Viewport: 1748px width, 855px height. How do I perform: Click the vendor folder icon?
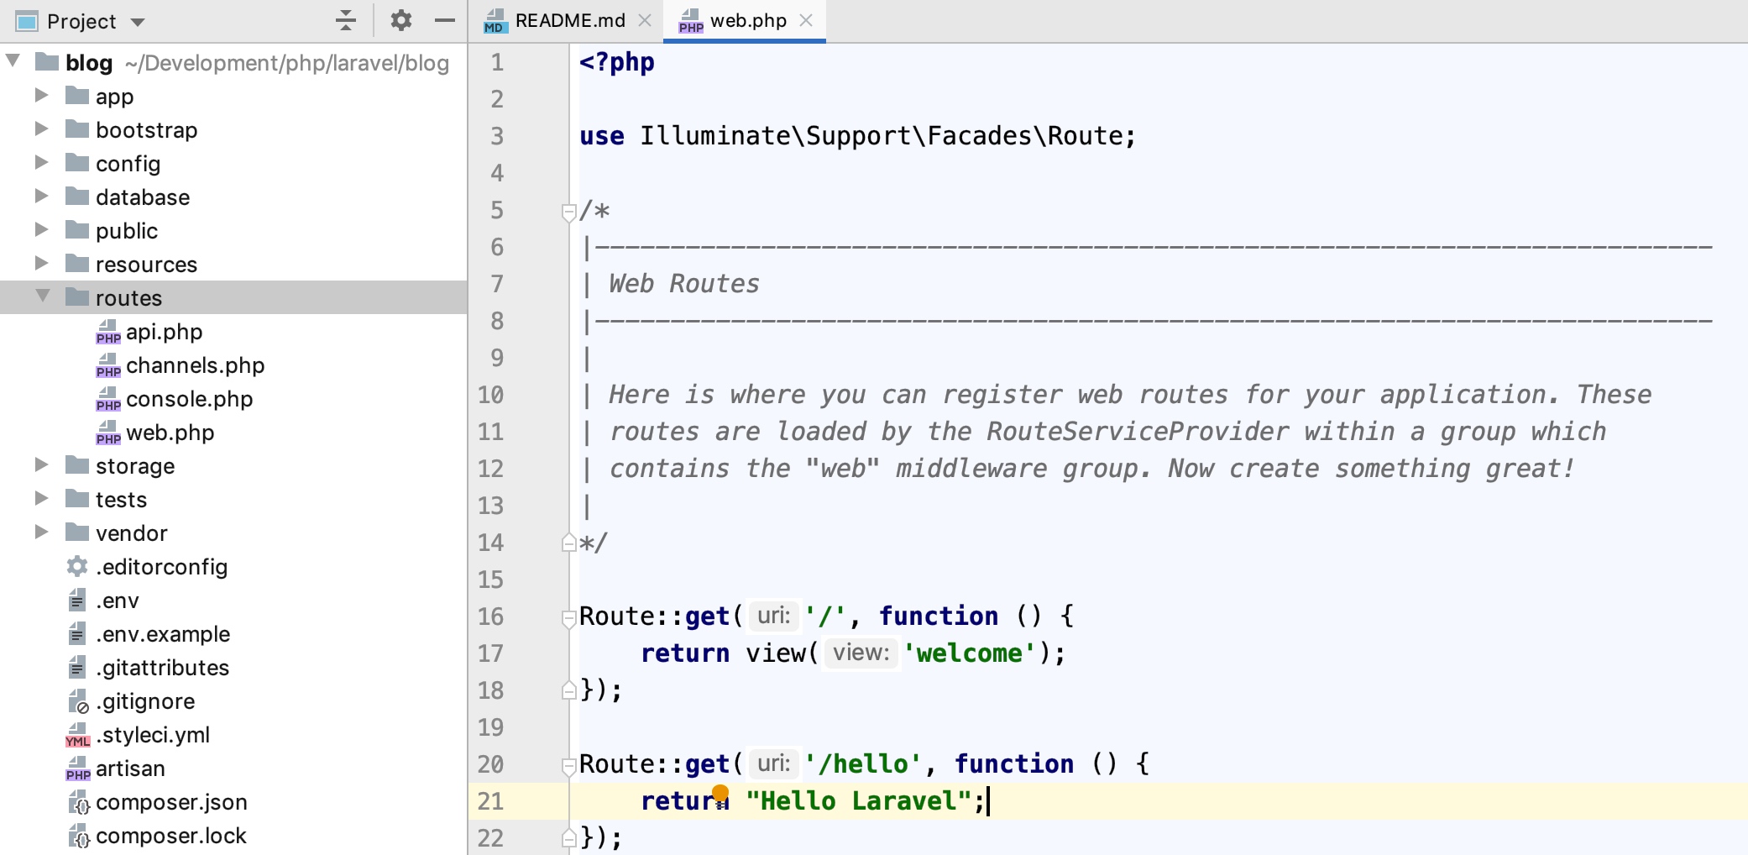pyautogui.click(x=77, y=532)
